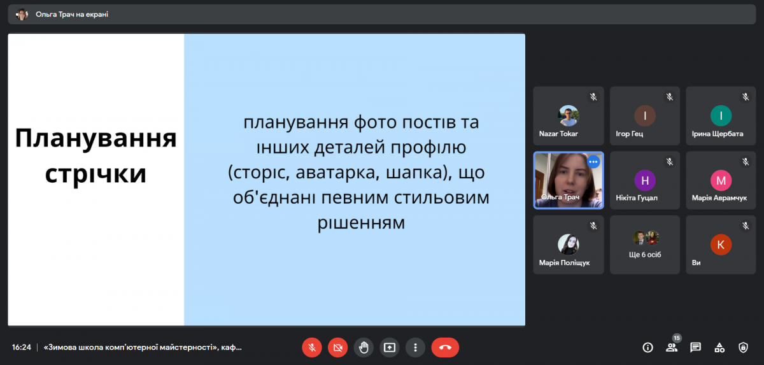Click muted mic icon on Ігор Гец tile
The image size is (764, 365).
tap(670, 97)
